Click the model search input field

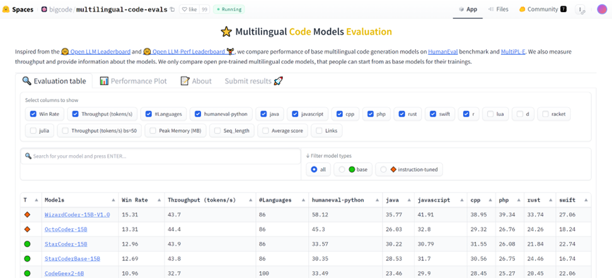[x=161, y=156]
